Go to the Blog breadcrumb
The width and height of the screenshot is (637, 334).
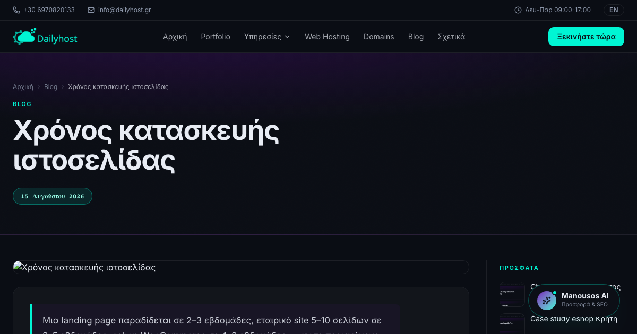tap(51, 86)
